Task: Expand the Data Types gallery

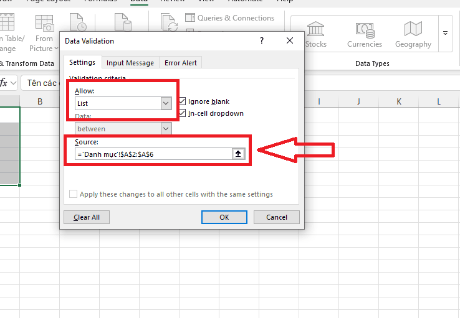Action: pyautogui.click(x=445, y=34)
